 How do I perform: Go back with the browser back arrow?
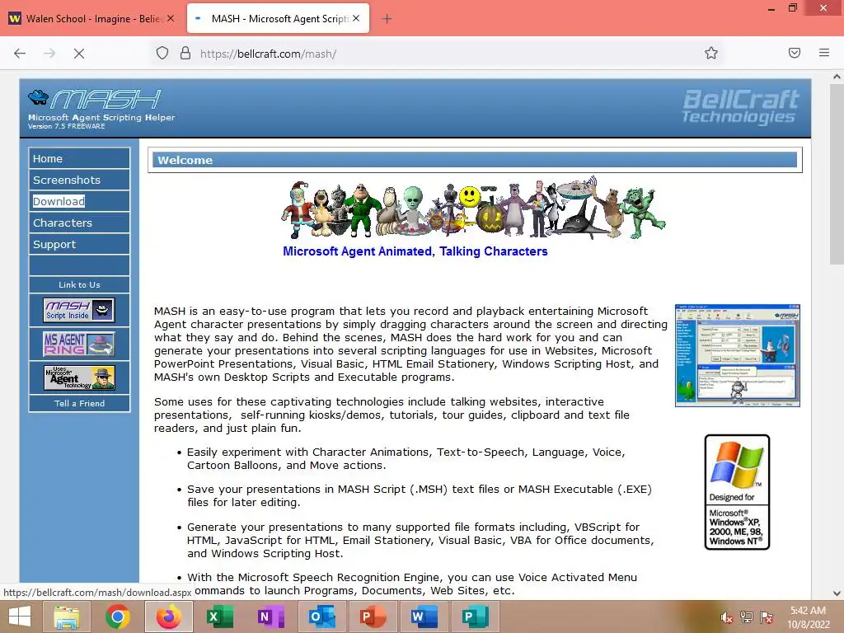click(20, 54)
